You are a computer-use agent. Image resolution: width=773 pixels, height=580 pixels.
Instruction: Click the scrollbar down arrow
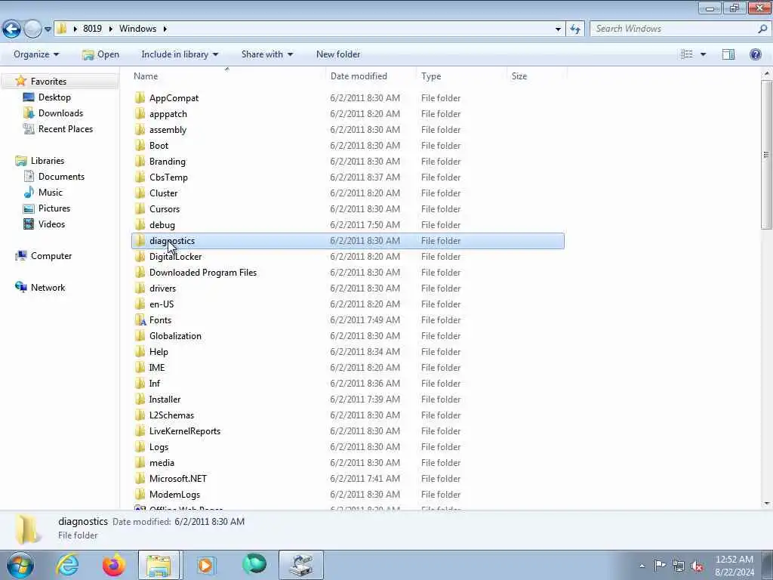pyautogui.click(x=766, y=504)
